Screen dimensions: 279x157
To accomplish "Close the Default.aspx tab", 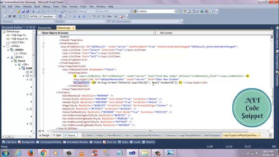I will (x=73, y=28).
